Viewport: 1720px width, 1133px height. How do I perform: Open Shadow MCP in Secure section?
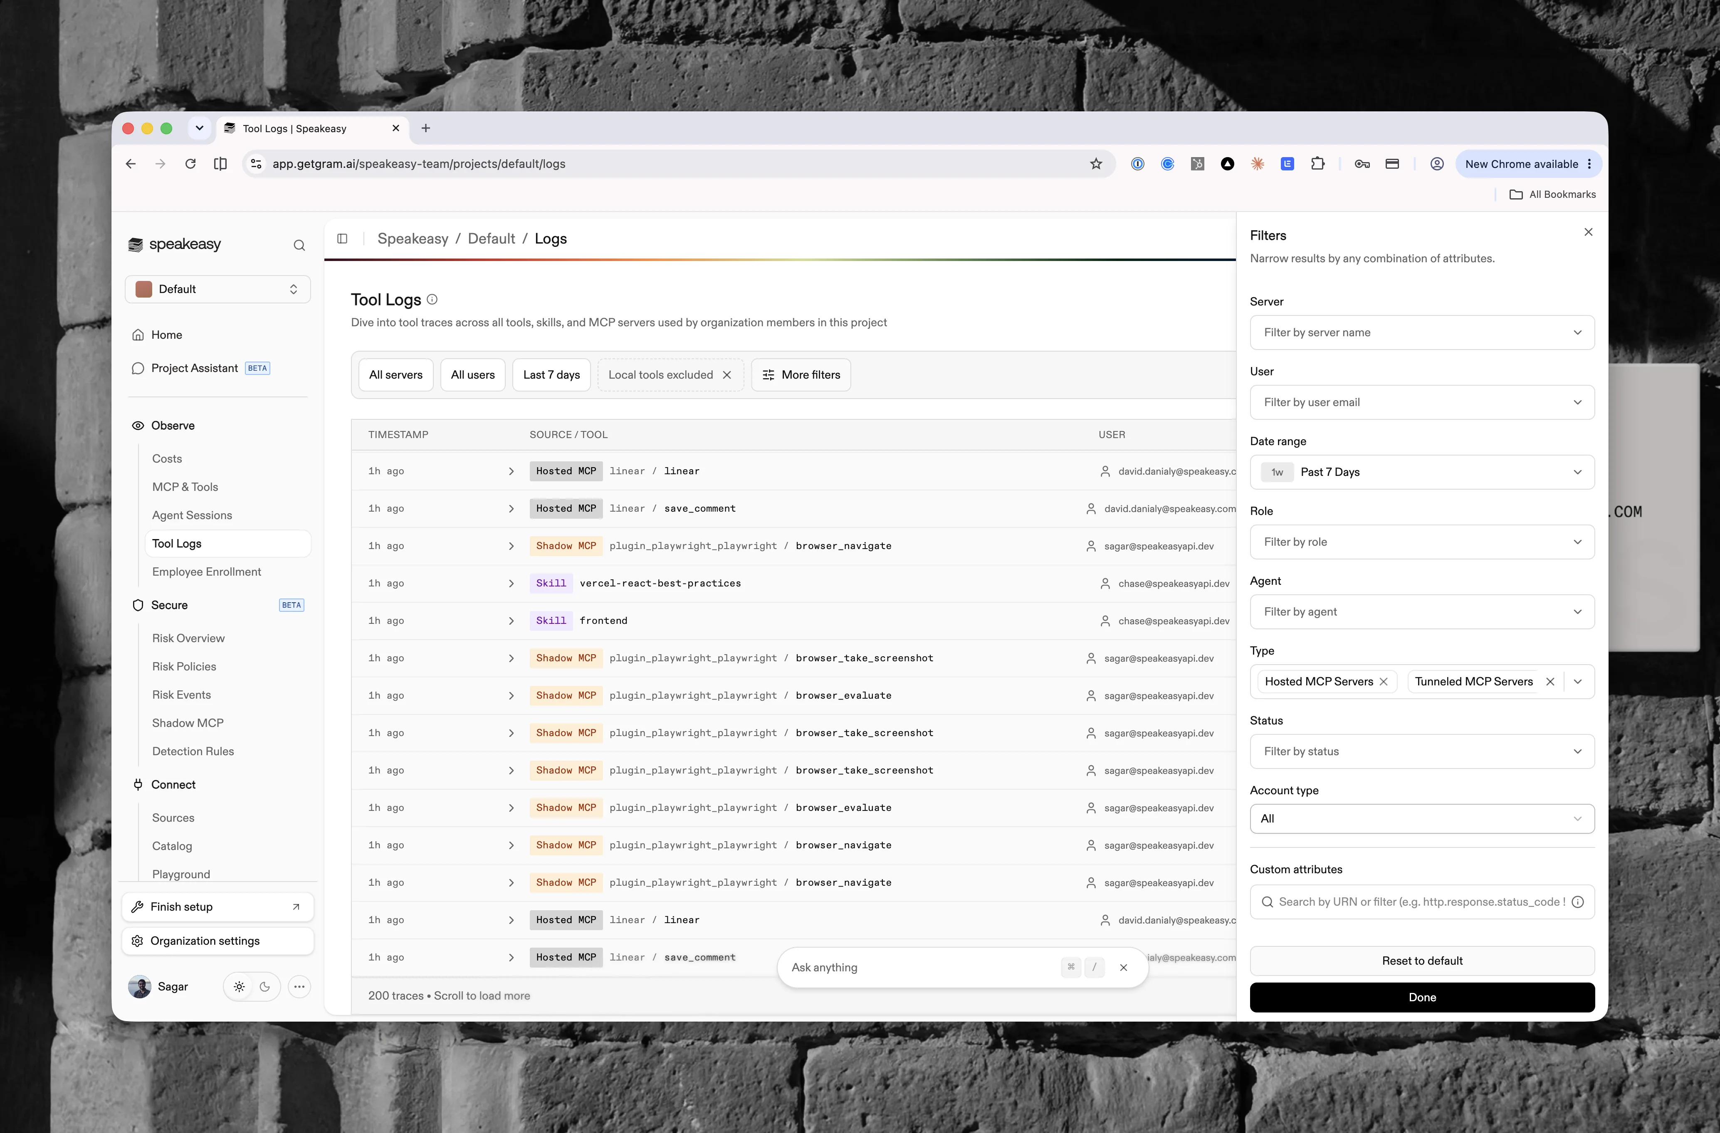click(188, 723)
